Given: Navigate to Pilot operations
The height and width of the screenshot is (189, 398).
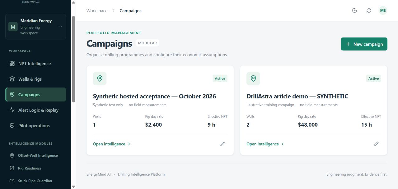Looking at the screenshot, I should click(x=35, y=126).
